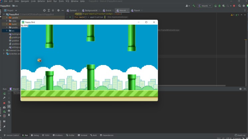
Task: Print console output using printer icon
Action: tap(9, 111)
